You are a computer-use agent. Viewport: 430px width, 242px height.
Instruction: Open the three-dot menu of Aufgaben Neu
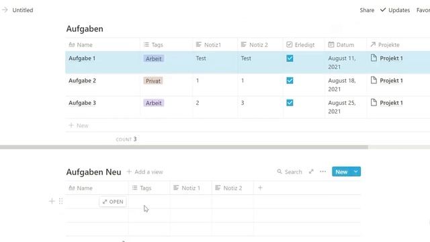[x=322, y=171]
